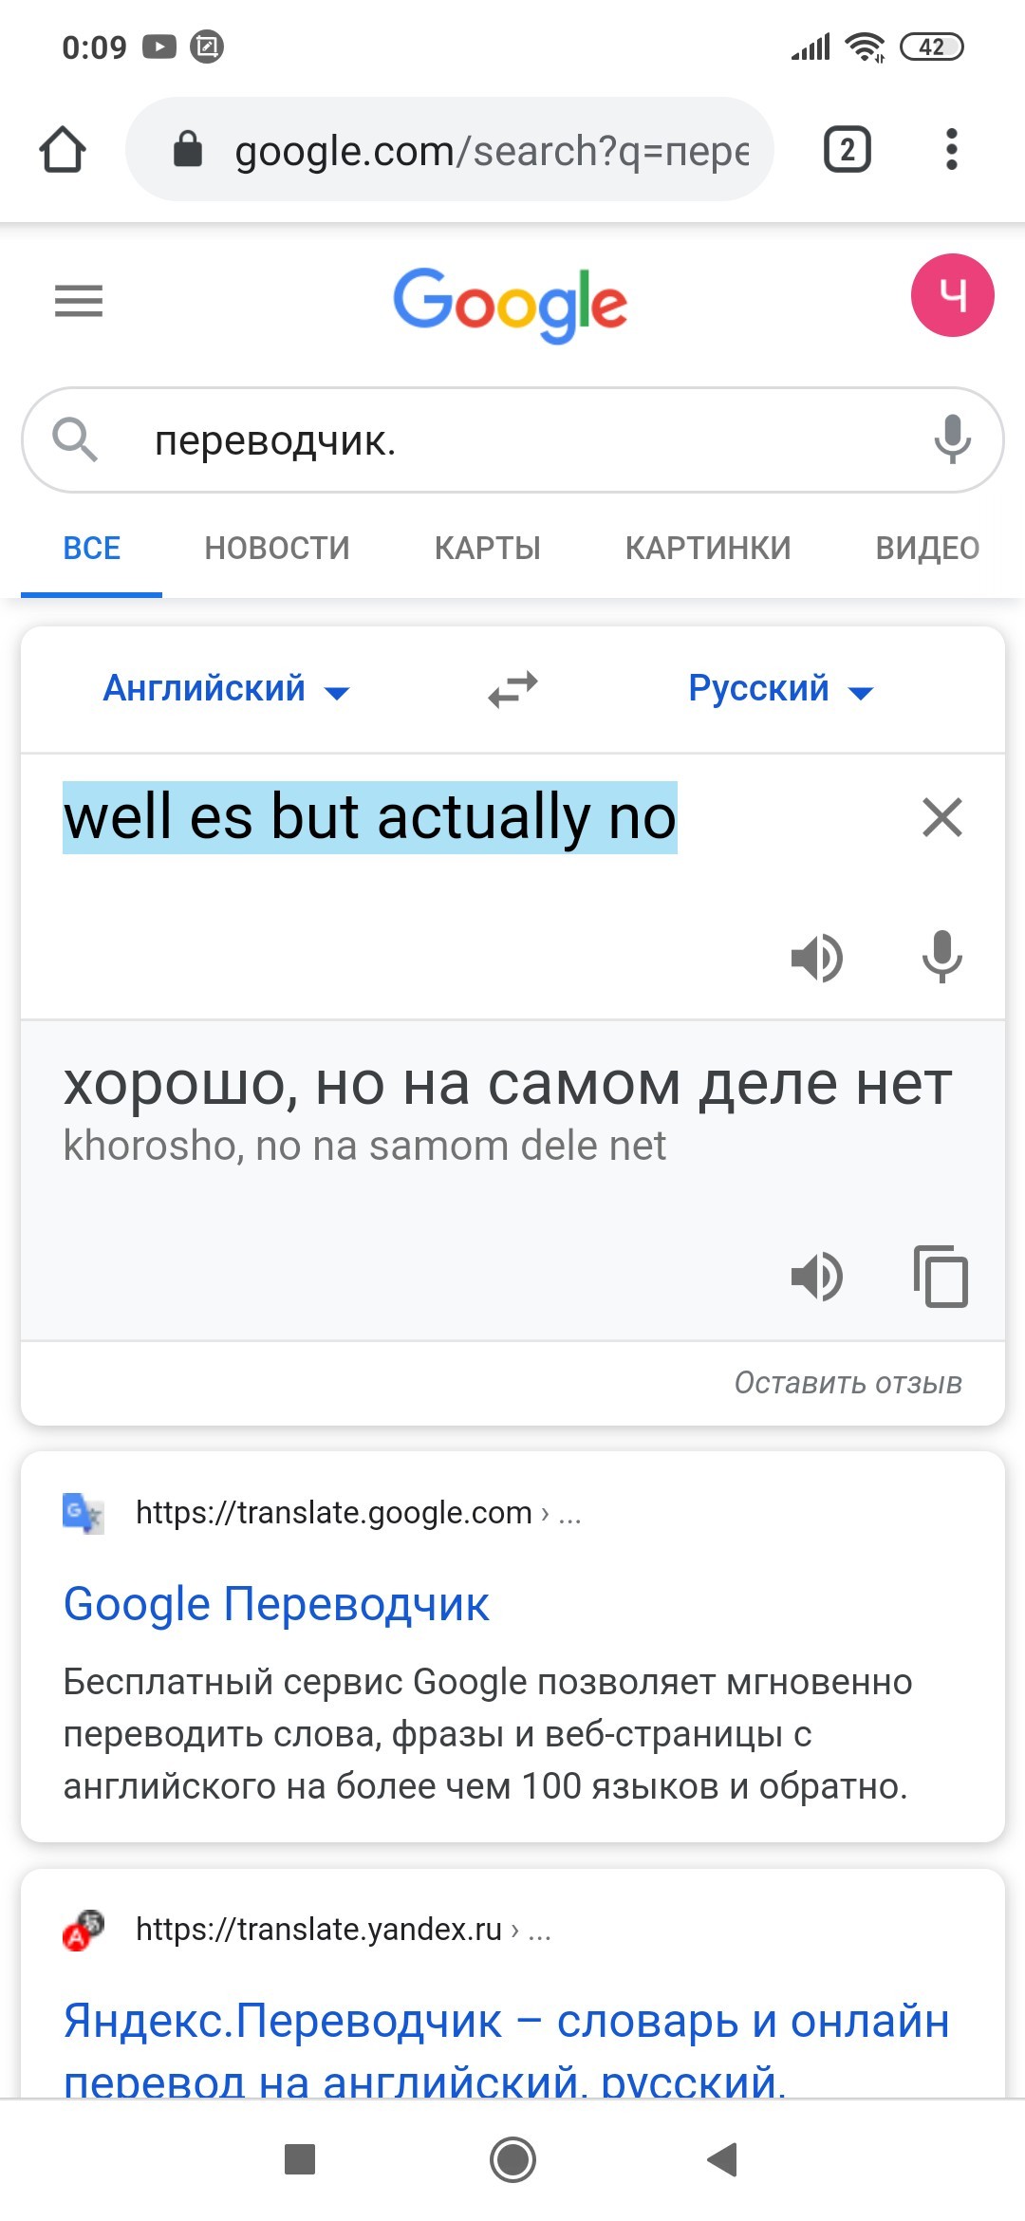This screenshot has width=1025, height=2221.
Task: Tap the swap languages arrows icon
Action: pos(512,690)
